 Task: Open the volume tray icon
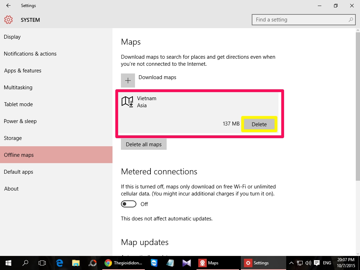308,263
